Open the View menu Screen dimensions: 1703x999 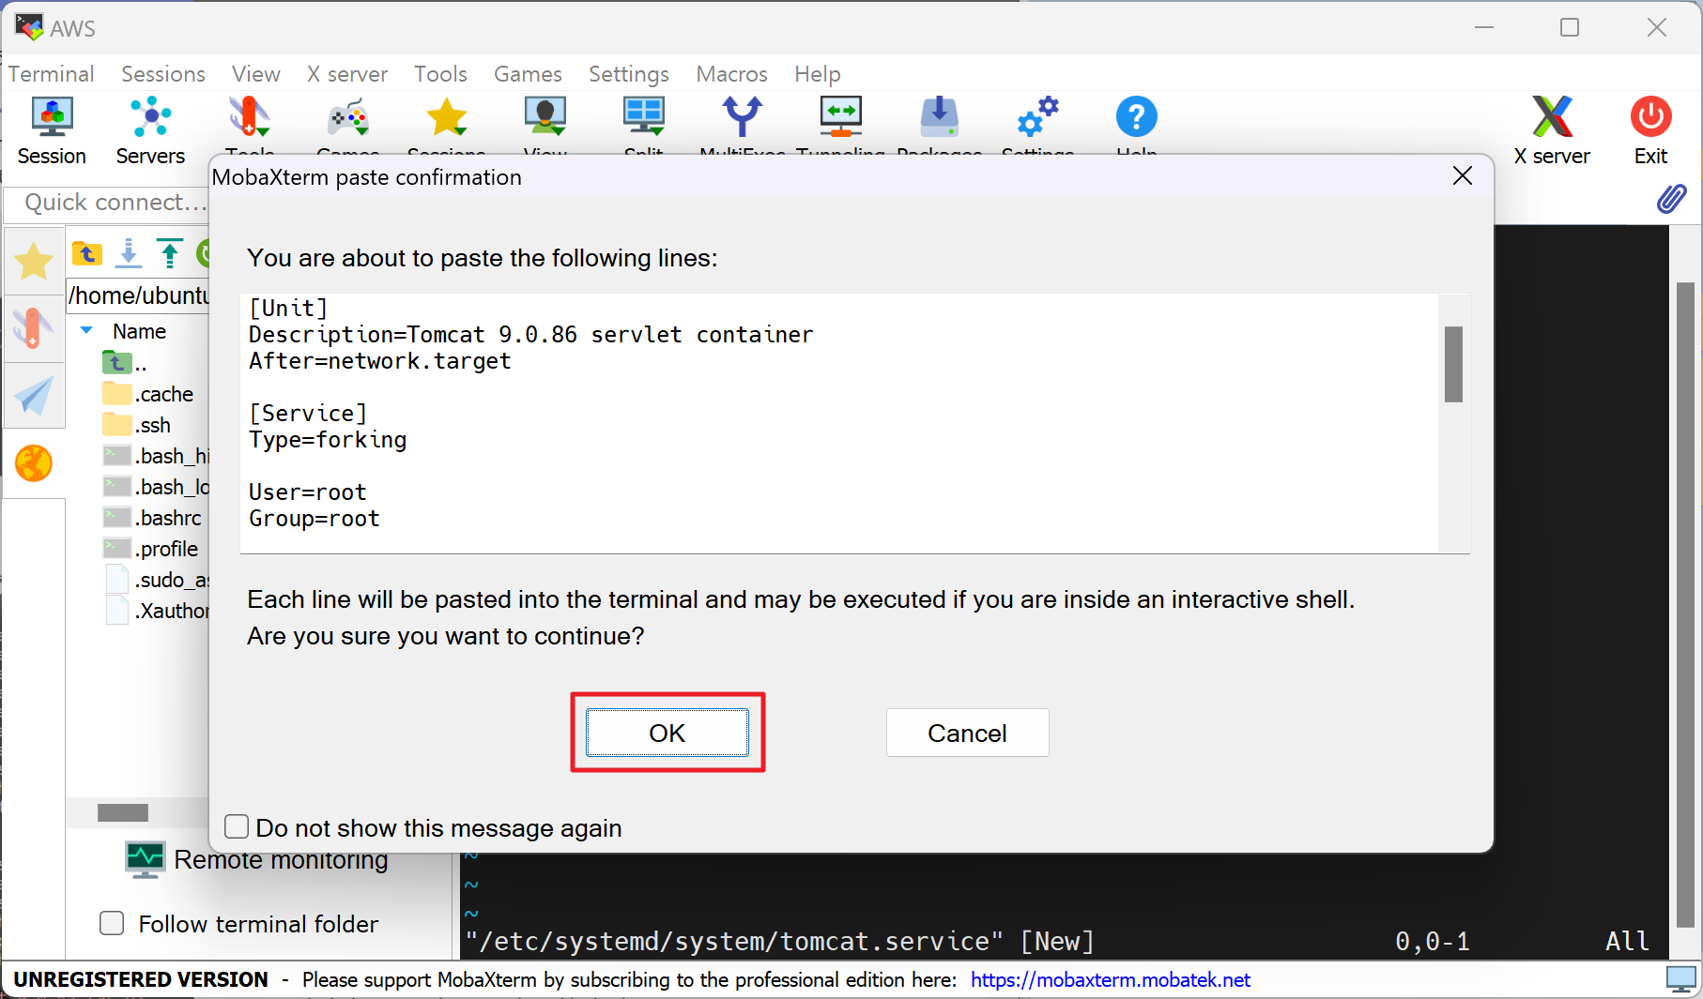click(x=256, y=73)
